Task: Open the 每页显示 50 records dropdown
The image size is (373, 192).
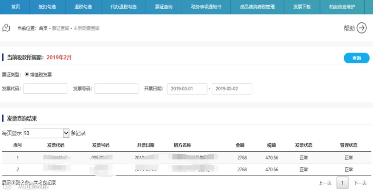Action: coord(46,133)
